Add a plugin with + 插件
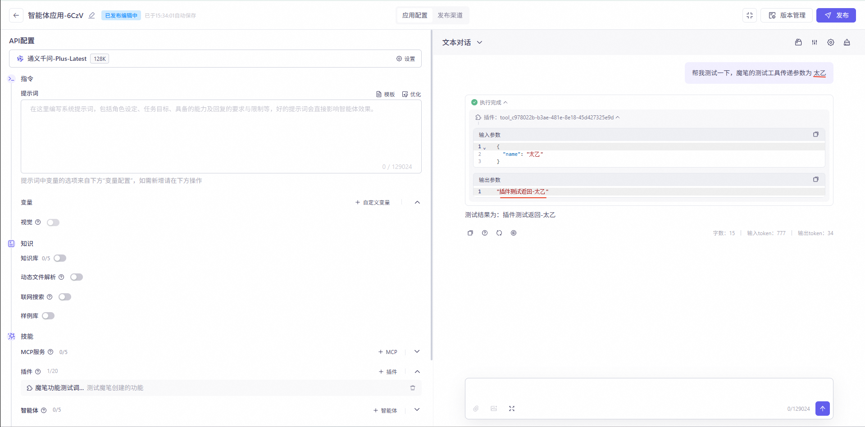Image resolution: width=865 pixels, height=427 pixels. point(388,372)
